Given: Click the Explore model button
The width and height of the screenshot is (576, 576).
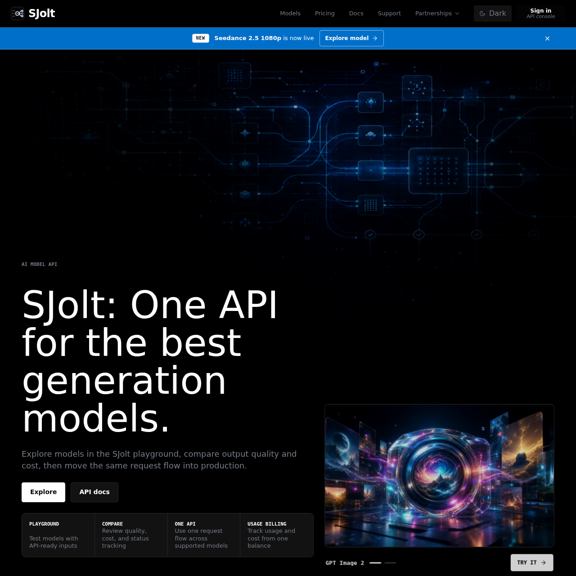Looking at the screenshot, I should 351,38.
